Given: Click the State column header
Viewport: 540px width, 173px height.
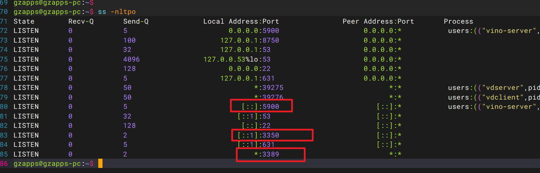Looking at the screenshot, I should click(24, 22).
